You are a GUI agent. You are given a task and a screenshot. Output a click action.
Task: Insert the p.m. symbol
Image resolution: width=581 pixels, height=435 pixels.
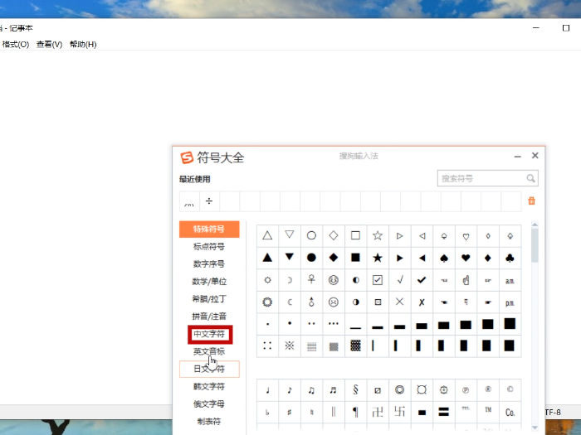(x=510, y=302)
